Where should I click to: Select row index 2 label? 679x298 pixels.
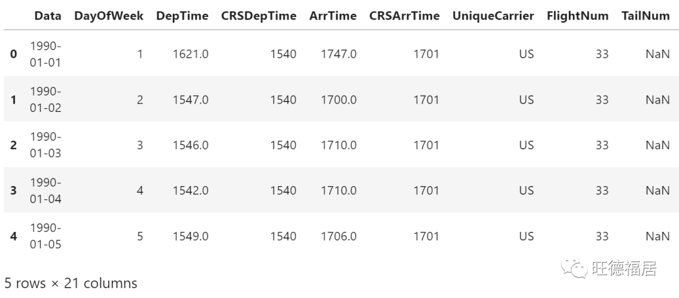pyautogui.click(x=13, y=145)
